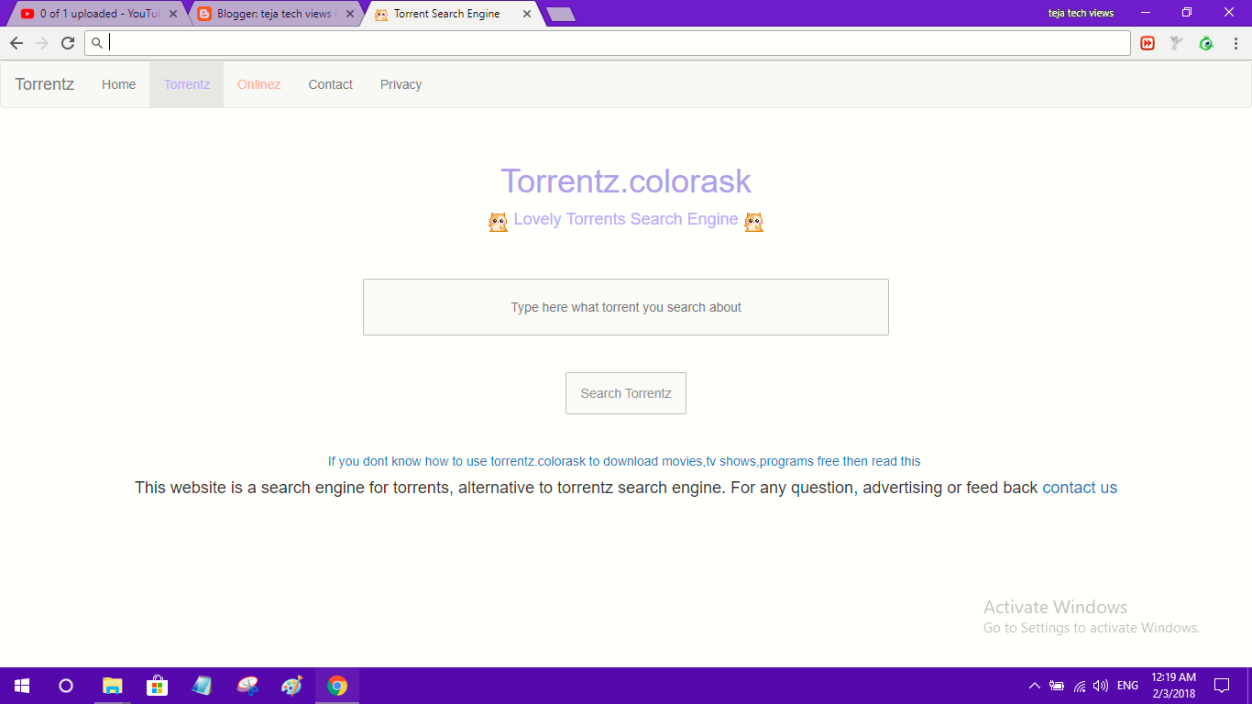Image resolution: width=1252 pixels, height=704 pixels.
Task: Click the cat icon left of subtitle
Action: tap(498, 222)
